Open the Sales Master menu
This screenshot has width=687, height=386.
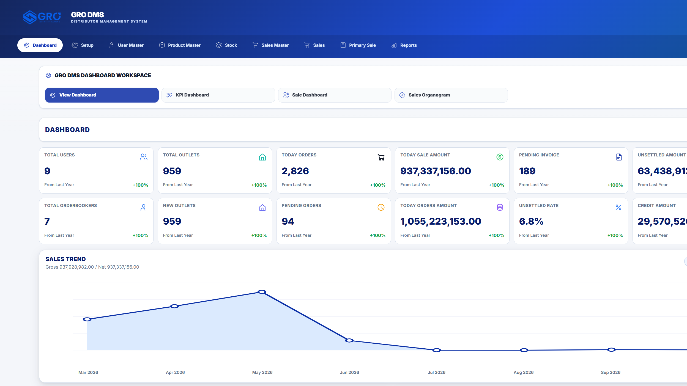coord(271,45)
